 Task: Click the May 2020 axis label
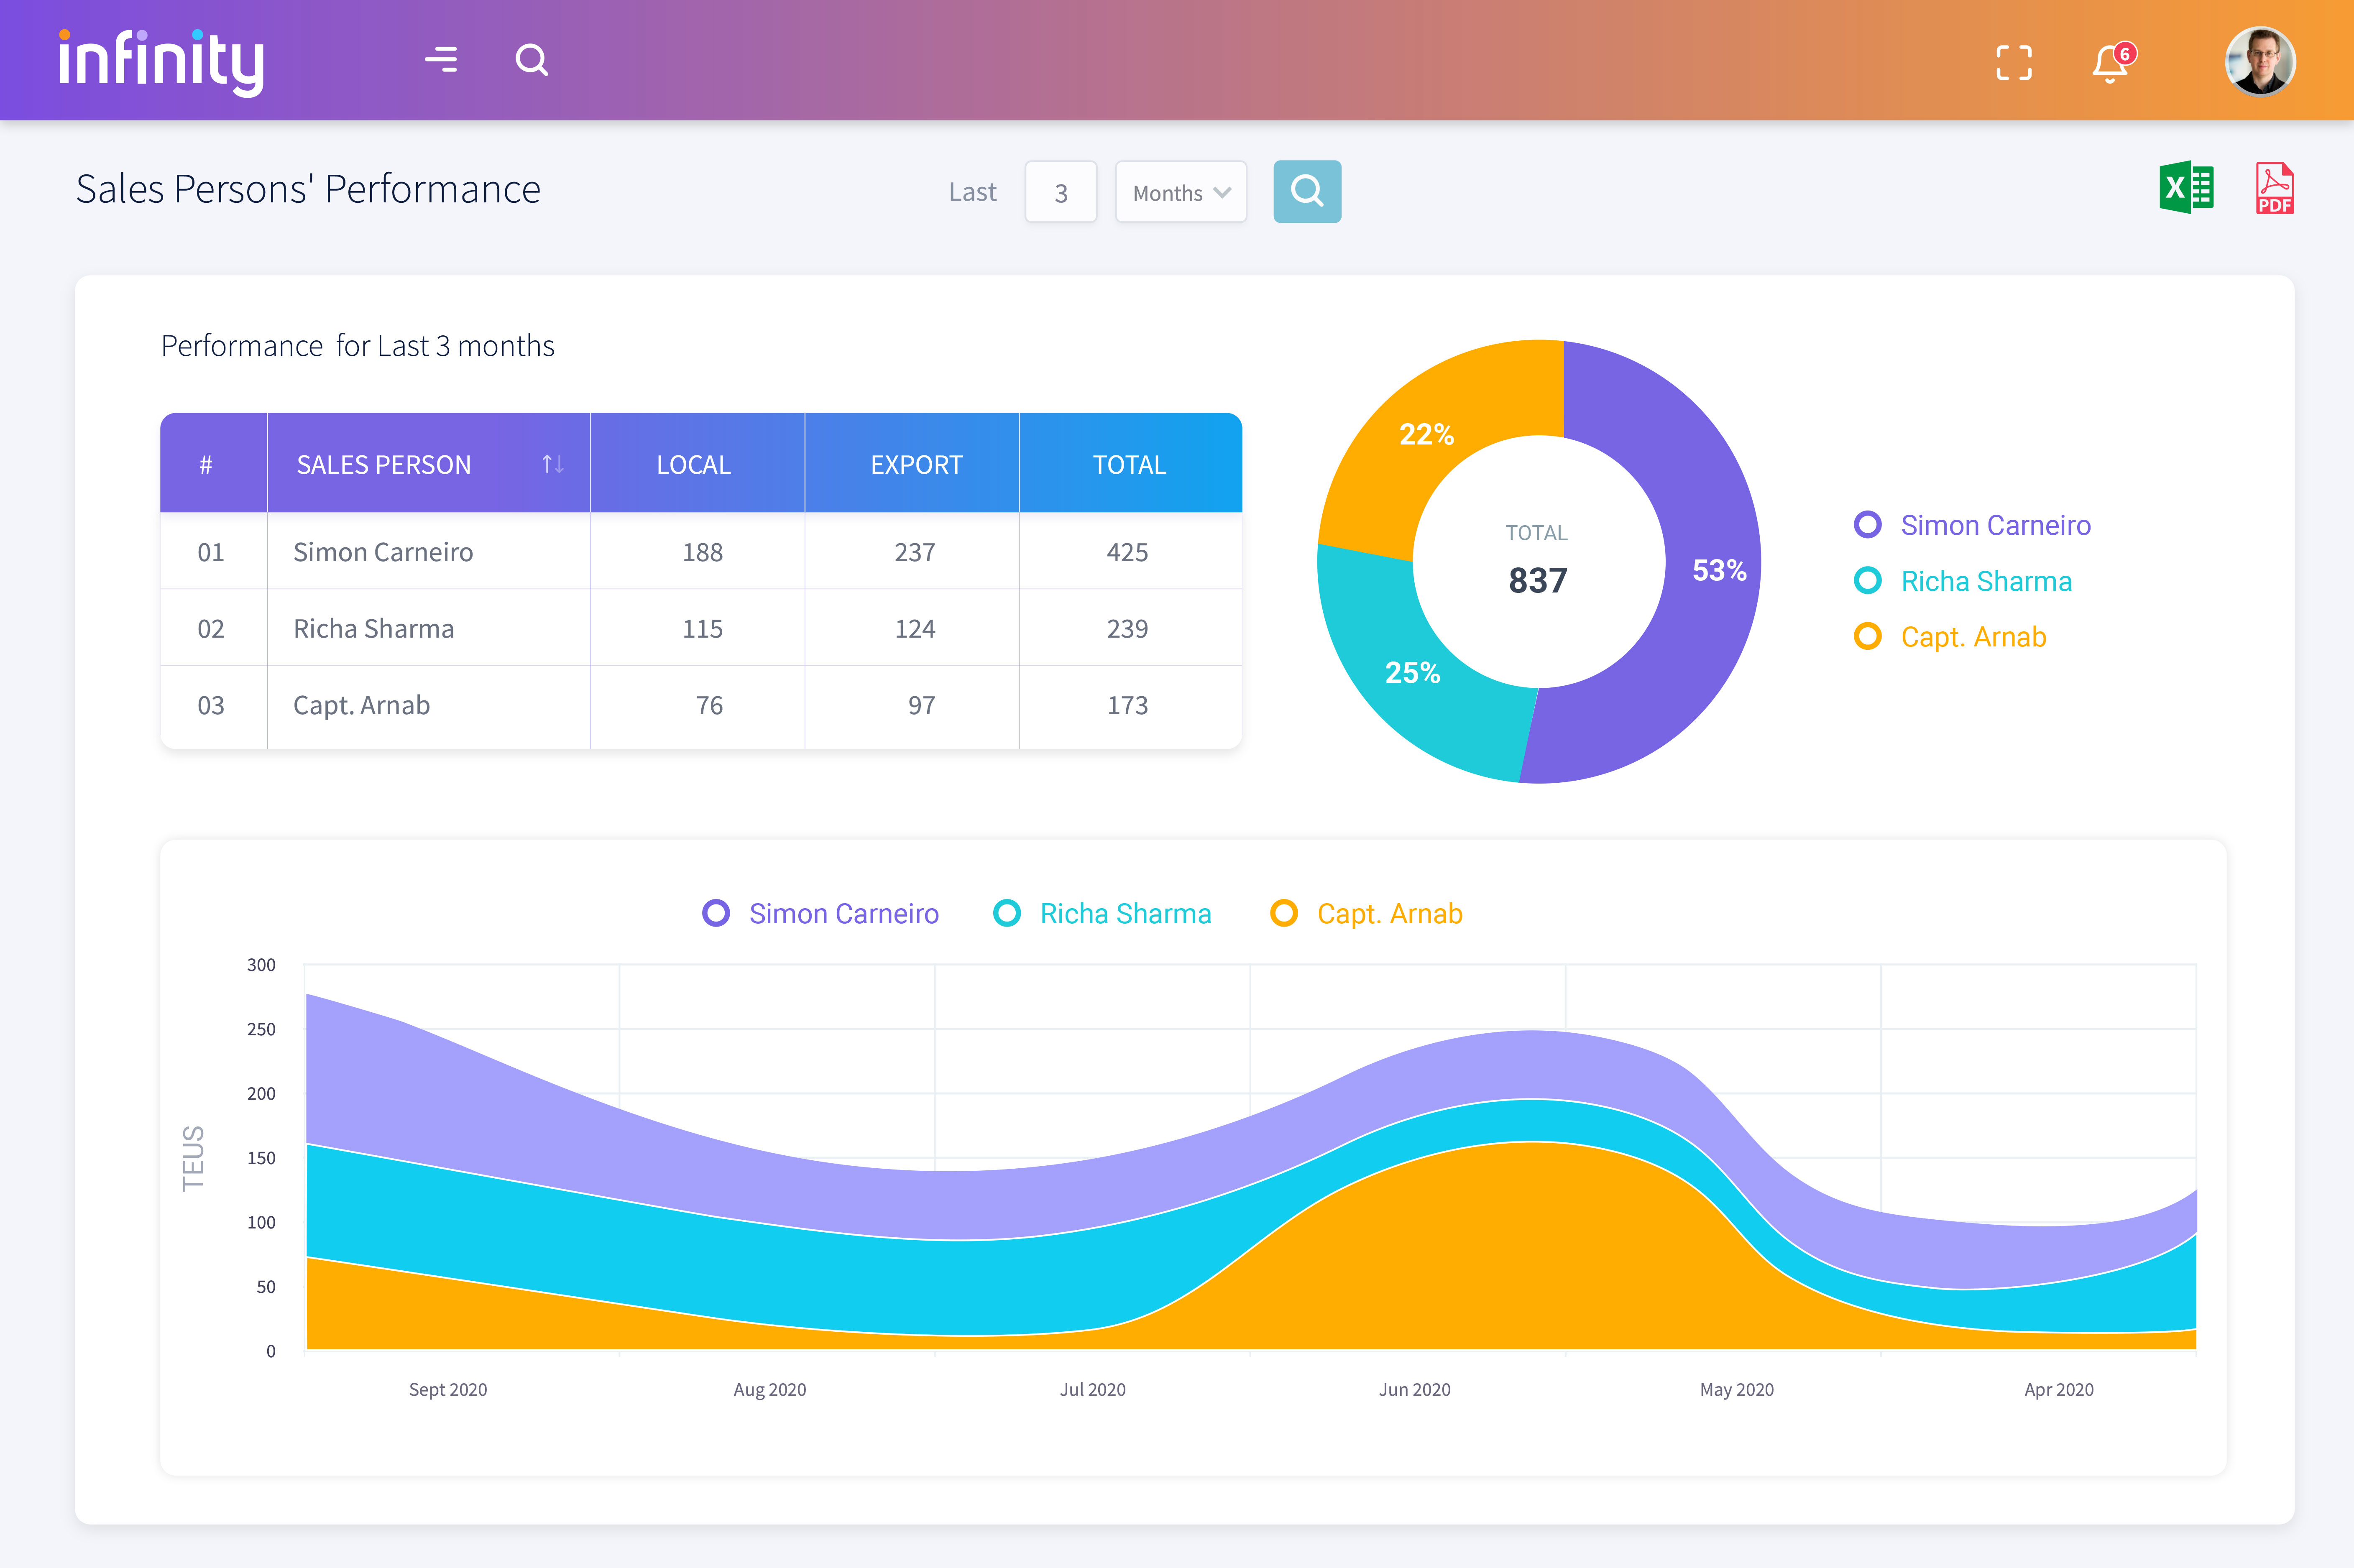1737,1389
